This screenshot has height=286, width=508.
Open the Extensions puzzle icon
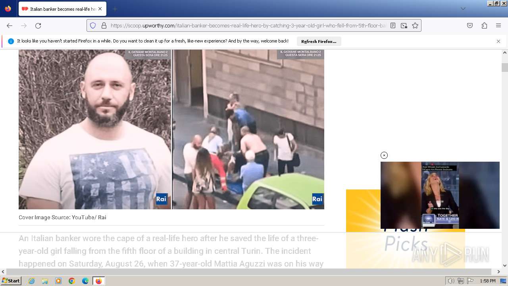coord(484,25)
